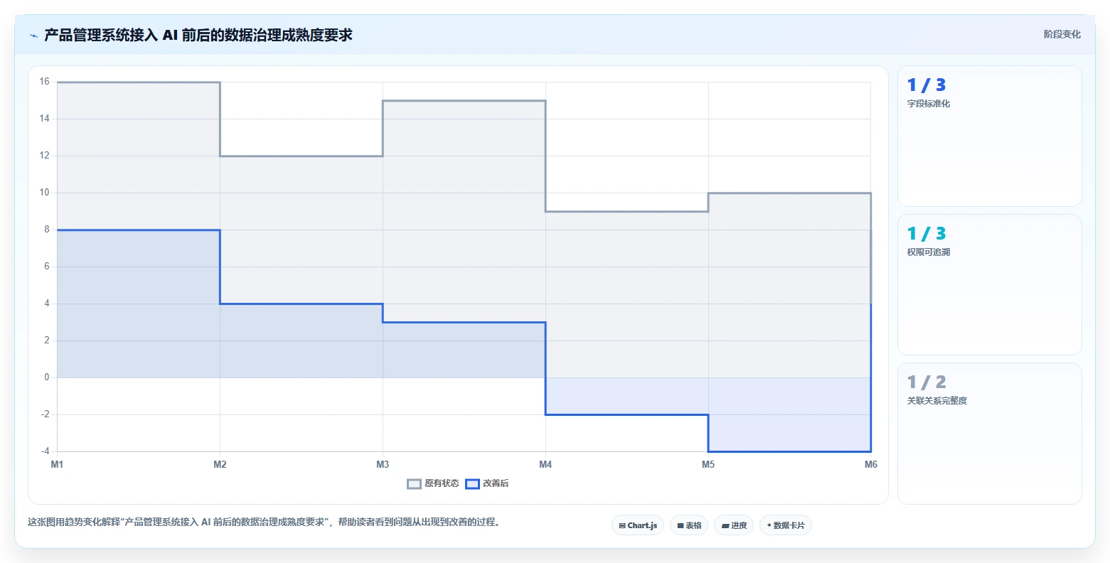Click the M1 x-axis label
The height and width of the screenshot is (563, 1110).
click(57, 465)
